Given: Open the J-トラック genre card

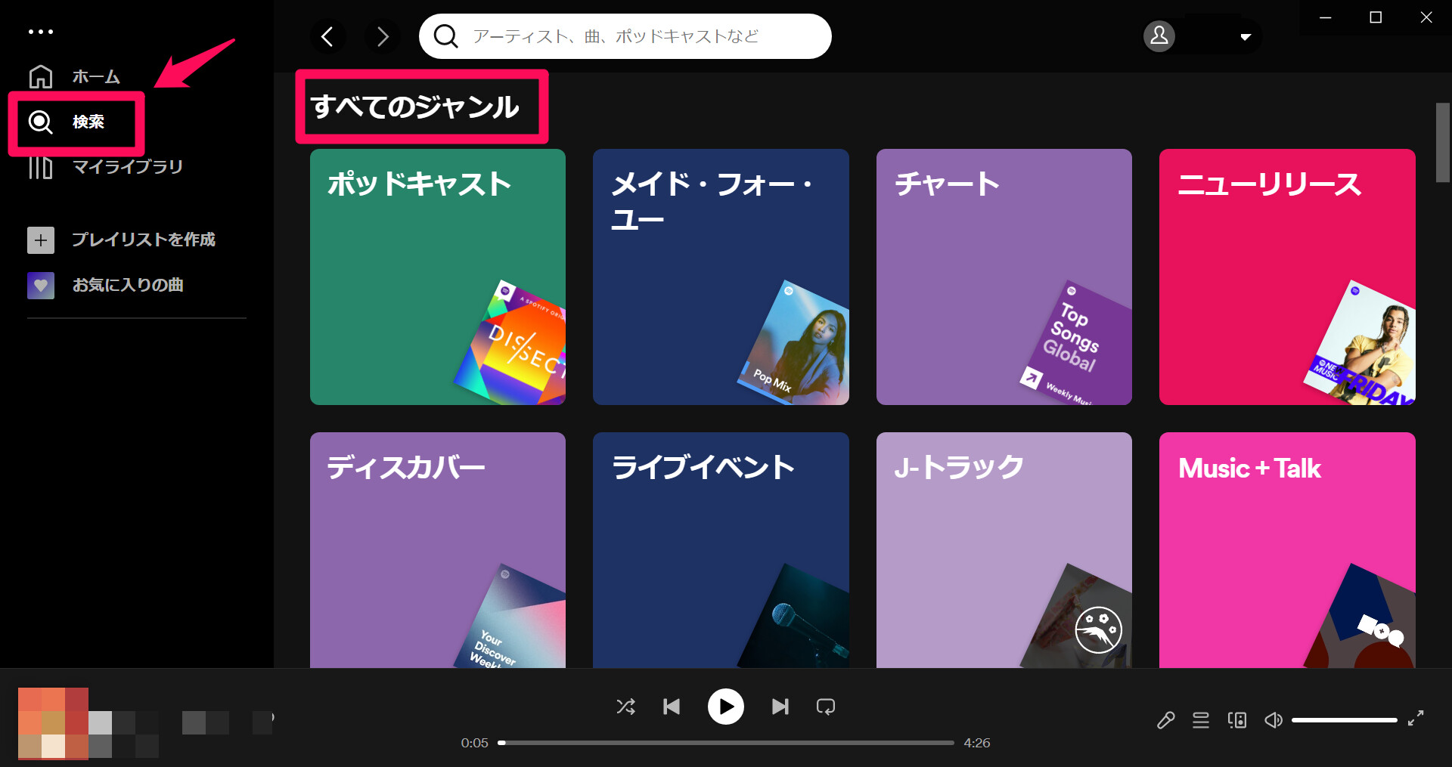Looking at the screenshot, I should (1004, 549).
